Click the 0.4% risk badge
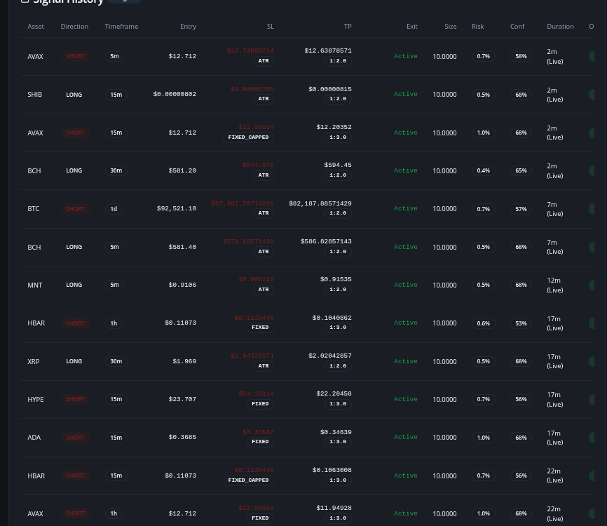This screenshot has height=526, width=607. (x=483, y=170)
